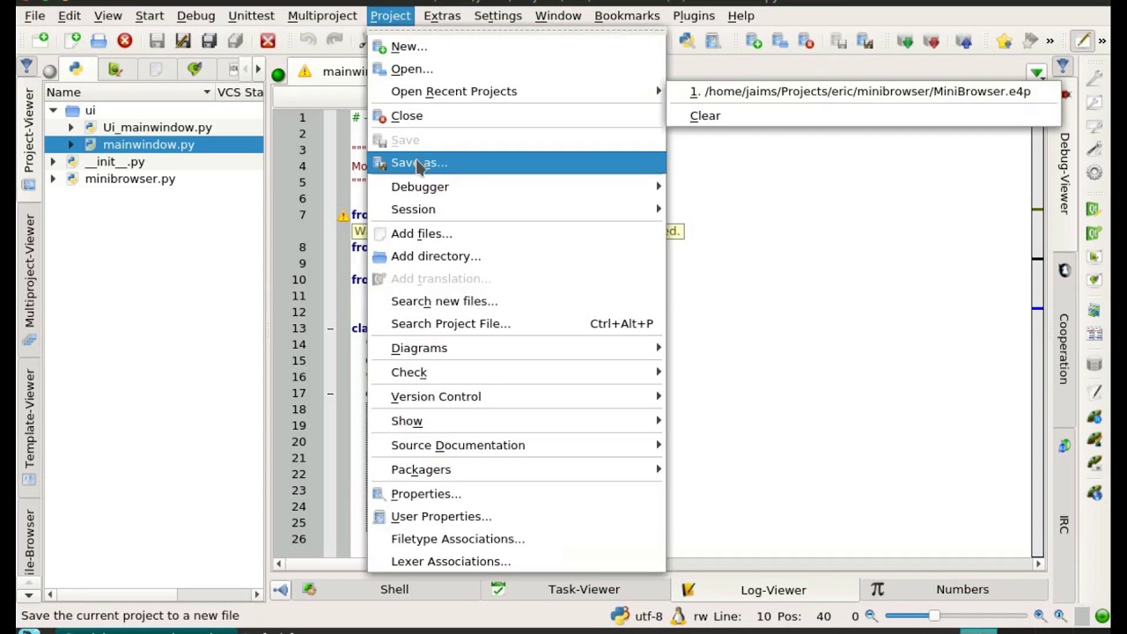Expand the minibrowser.py tree node
Screen dimensions: 1127x634
(53, 179)
